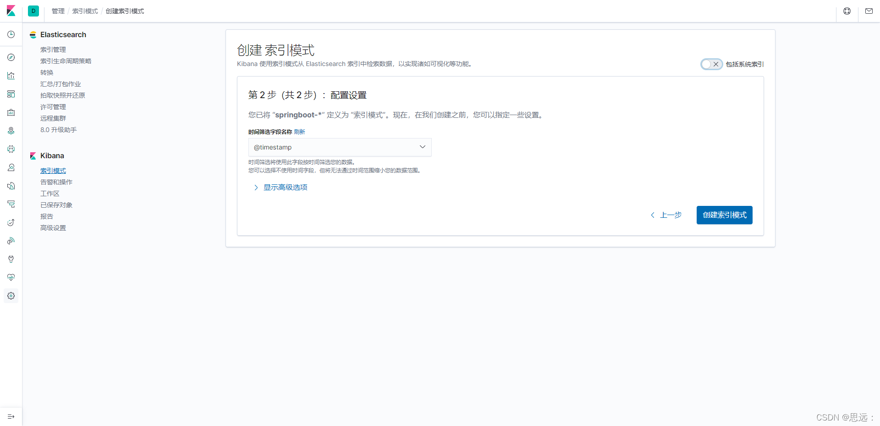Click the 索引模式 breadcrumb in header
This screenshot has height=426, width=880.
[x=85, y=11]
